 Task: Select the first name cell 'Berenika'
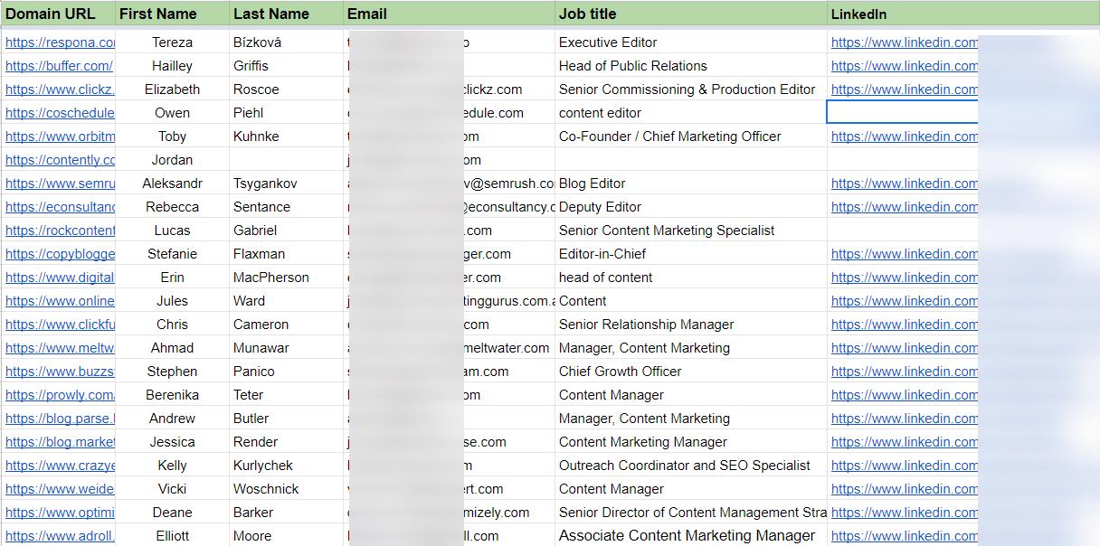point(172,395)
